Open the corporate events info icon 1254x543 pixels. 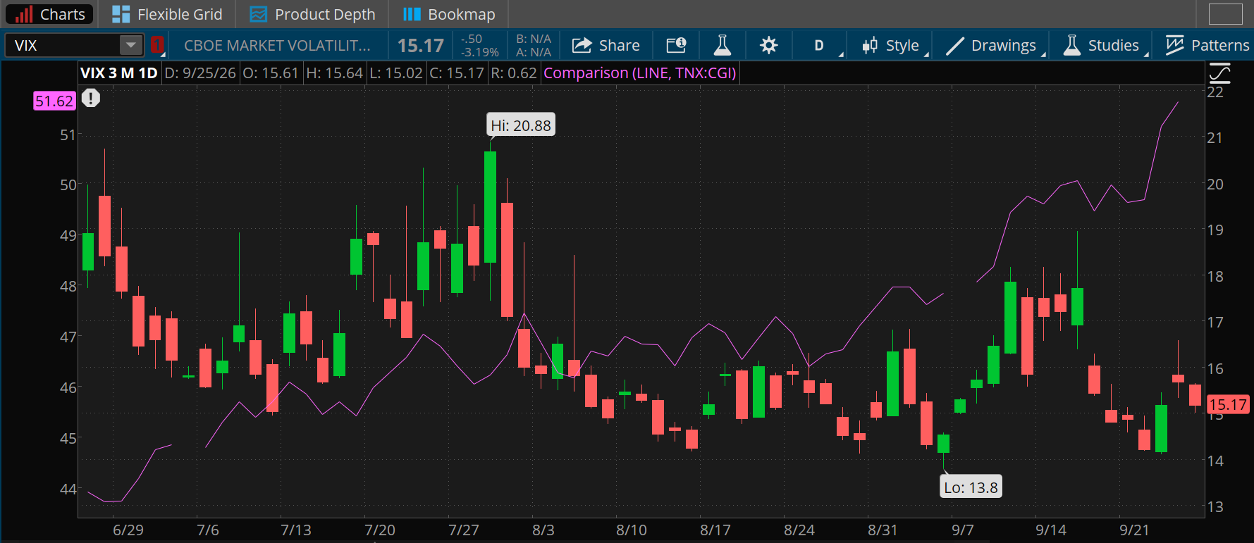point(676,46)
